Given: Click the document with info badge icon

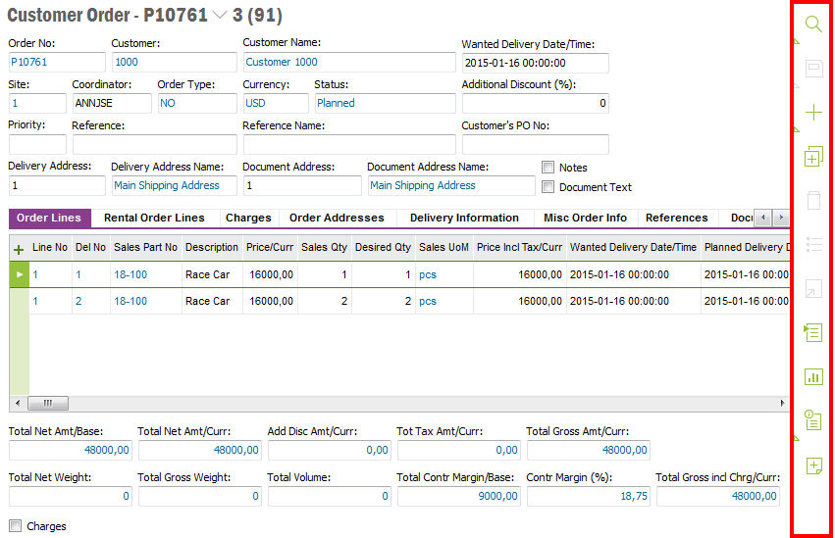Looking at the screenshot, I should [812, 421].
